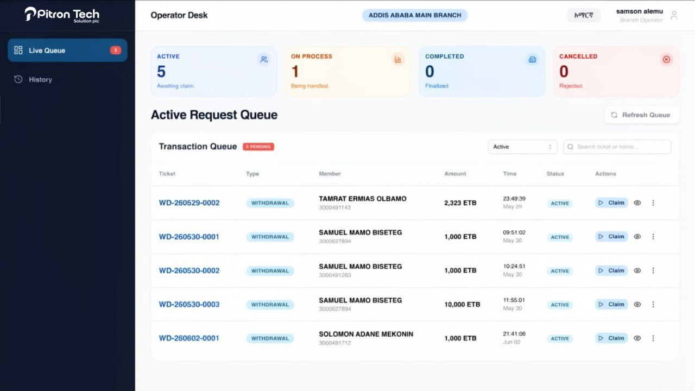
Task: Click the 2,323 ETB amount
Action: coord(460,203)
